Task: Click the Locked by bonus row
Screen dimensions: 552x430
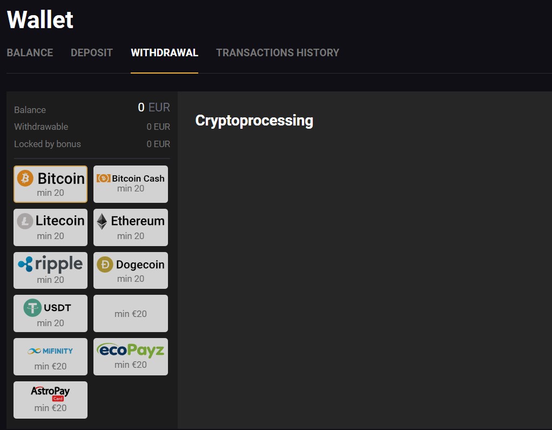Action: (92, 144)
